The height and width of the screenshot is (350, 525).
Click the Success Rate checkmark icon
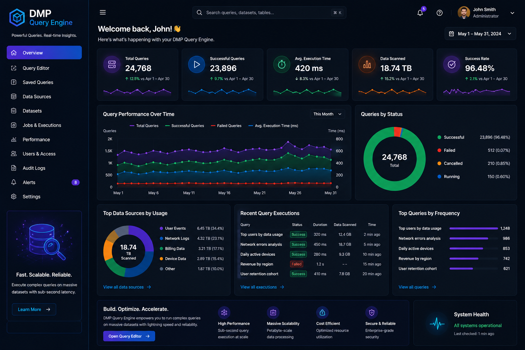(x=452, y=64)
